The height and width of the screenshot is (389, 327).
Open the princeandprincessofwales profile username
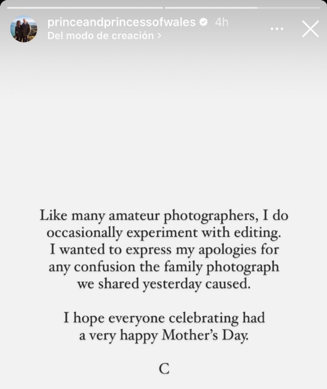point(121,23)
